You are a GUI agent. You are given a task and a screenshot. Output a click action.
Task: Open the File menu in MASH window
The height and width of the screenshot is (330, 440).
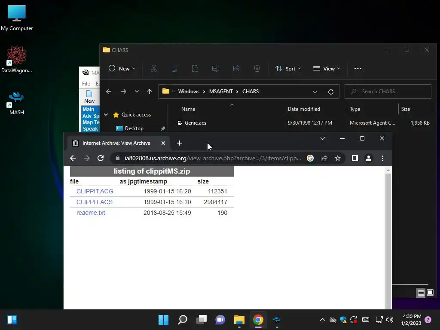click(86, 84)
